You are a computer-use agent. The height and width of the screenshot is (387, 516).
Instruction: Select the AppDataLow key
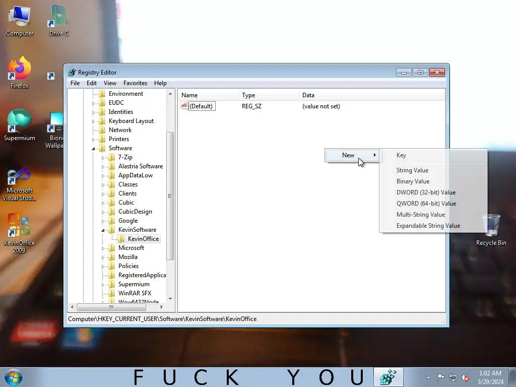tap(136, 175)
